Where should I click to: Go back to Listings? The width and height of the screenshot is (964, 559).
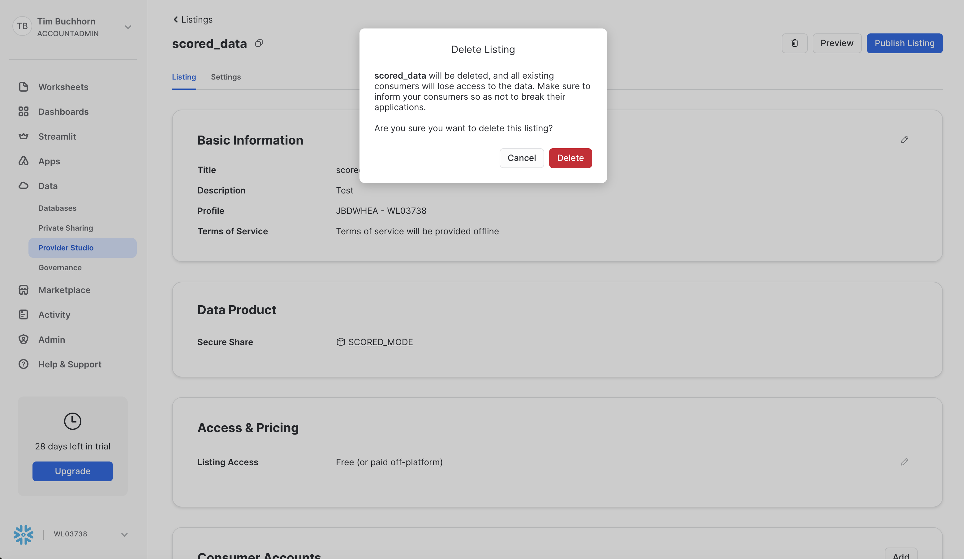[x=193, y=19]
